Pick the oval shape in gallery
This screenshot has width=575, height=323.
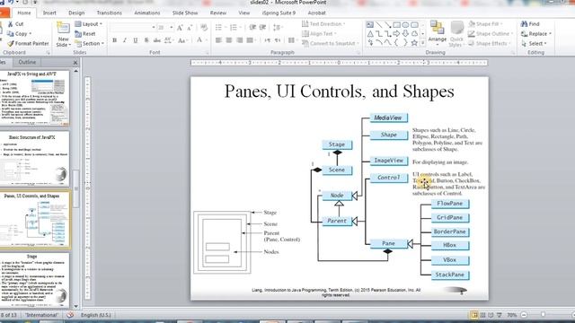point(405,25)
